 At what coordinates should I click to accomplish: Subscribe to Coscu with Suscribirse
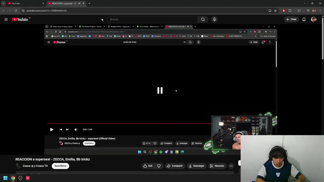pos(60,166)
